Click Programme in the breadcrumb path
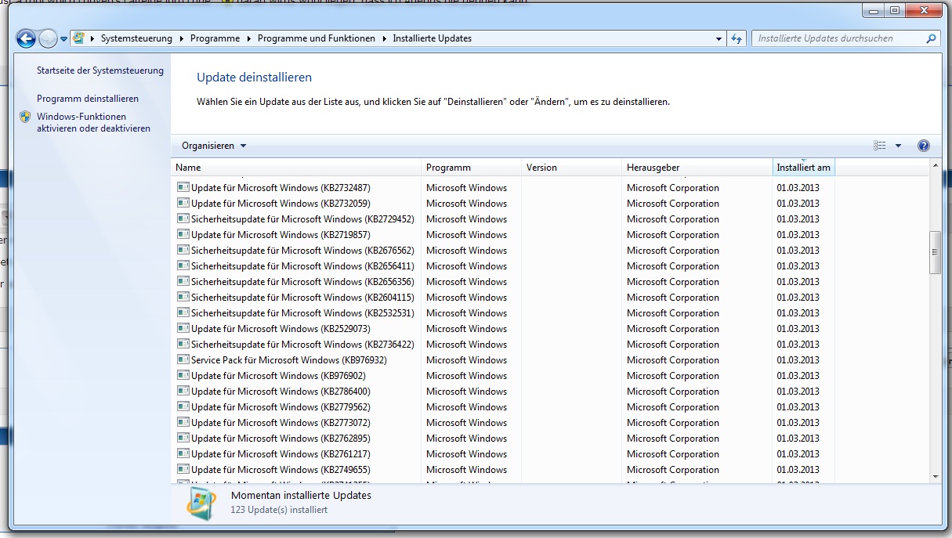 215,38
